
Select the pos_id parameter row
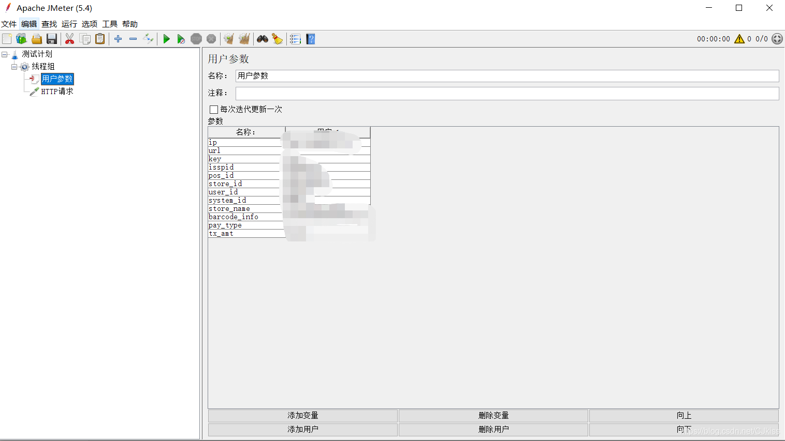click(x=289, y=176)
